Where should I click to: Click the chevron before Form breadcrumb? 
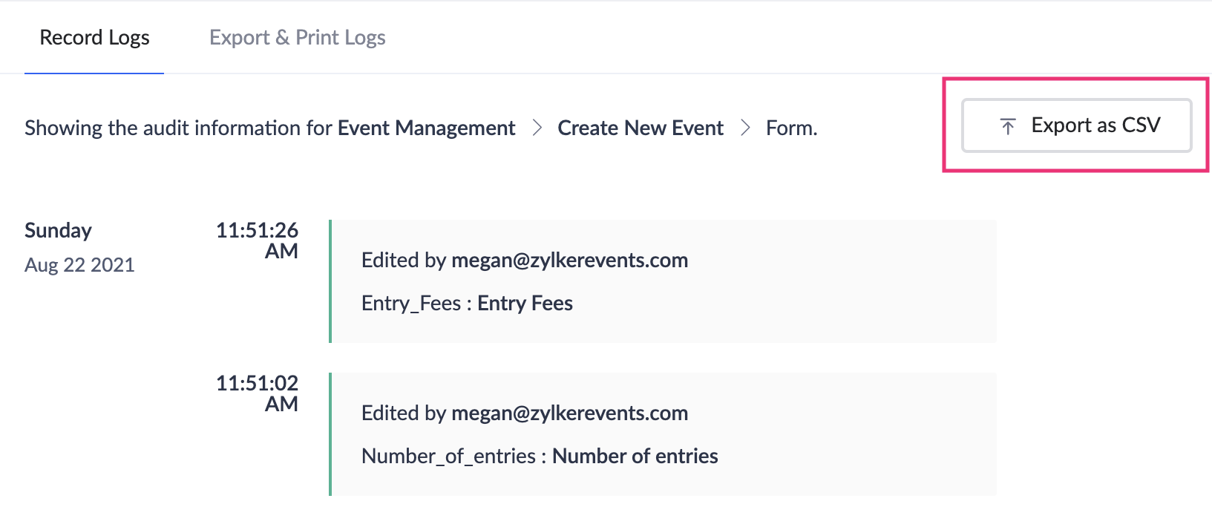pyautogui.click(x=745, y=128)
